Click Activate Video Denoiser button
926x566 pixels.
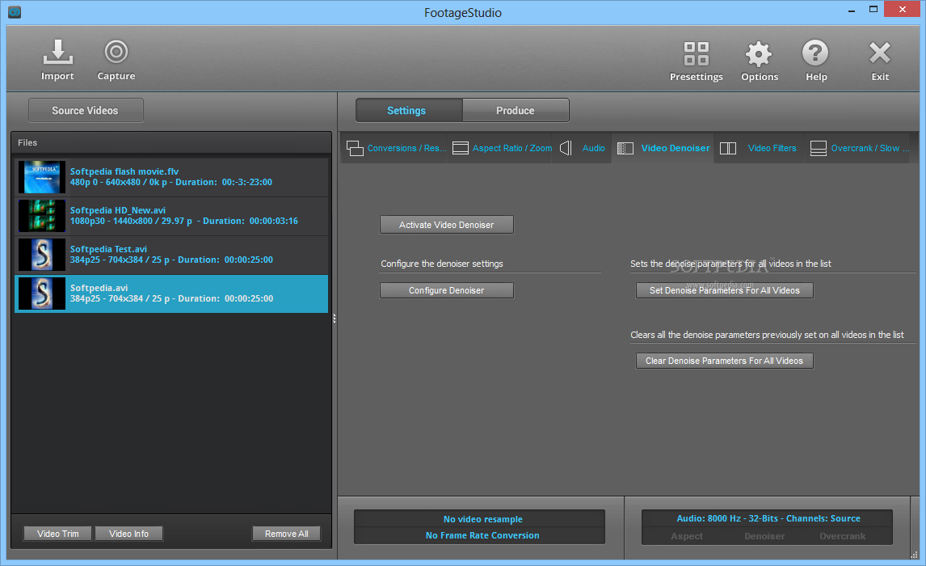click(x=447, y=225)
